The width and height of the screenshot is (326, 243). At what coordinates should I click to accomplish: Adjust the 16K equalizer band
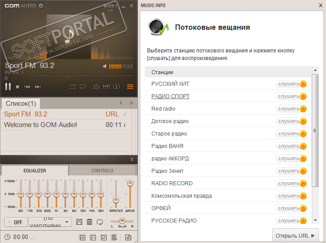coord(101,194)
